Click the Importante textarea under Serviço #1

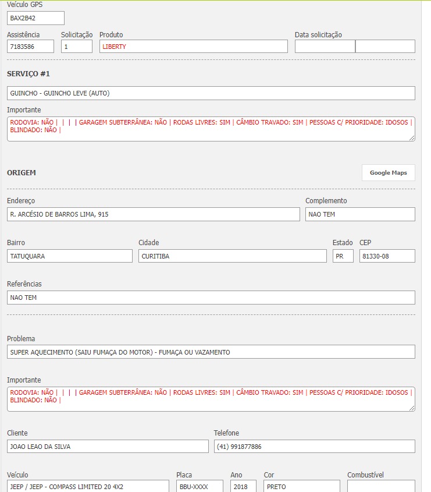coord(211,129)
